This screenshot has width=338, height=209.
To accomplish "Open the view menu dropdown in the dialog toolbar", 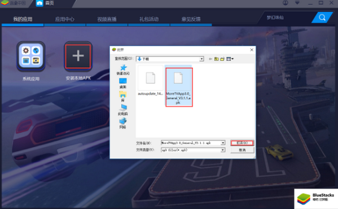I will coord(230,59).
